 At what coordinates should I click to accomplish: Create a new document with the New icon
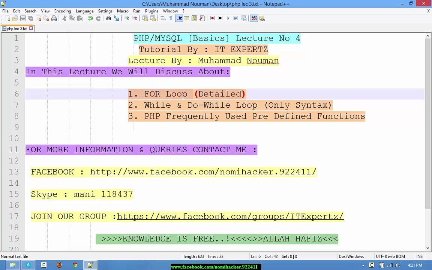[7, 18]
